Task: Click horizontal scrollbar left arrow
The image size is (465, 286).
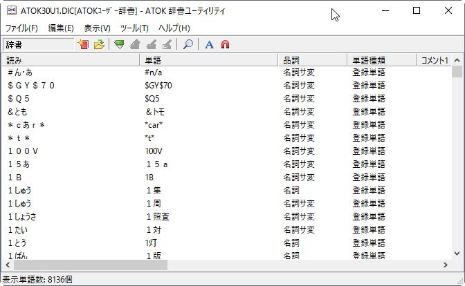Action: click(8, 265)
